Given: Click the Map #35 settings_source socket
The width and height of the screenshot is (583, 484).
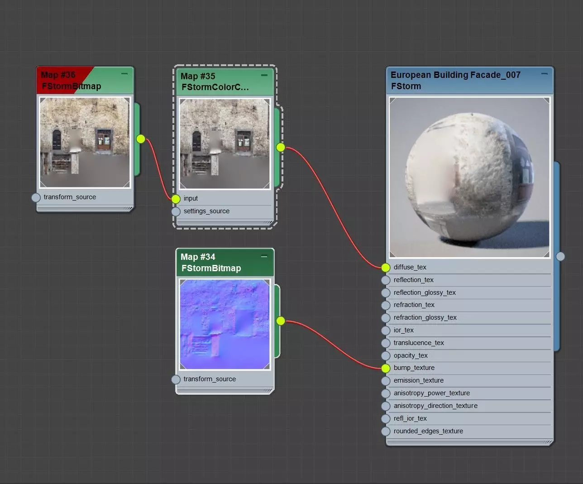Looking at the screenshot, I should tap(176, 211).
